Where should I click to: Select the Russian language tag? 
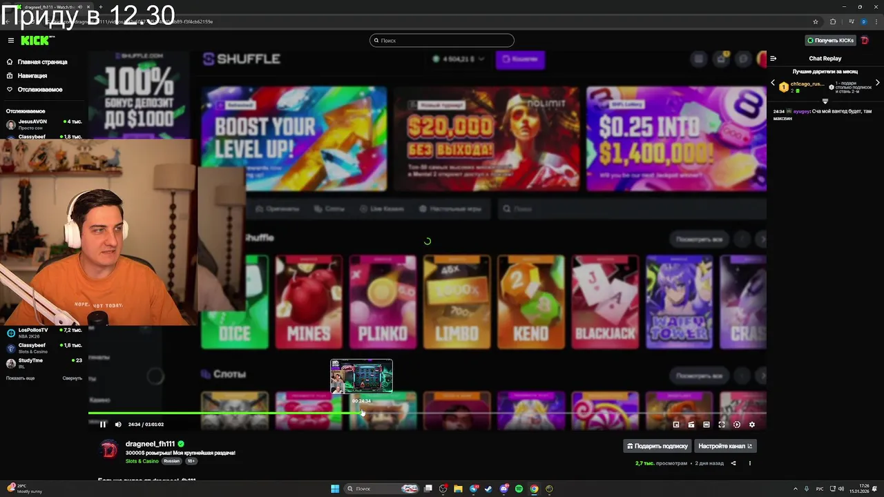pos(171,461)
